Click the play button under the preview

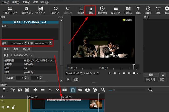tap(119, 73)
